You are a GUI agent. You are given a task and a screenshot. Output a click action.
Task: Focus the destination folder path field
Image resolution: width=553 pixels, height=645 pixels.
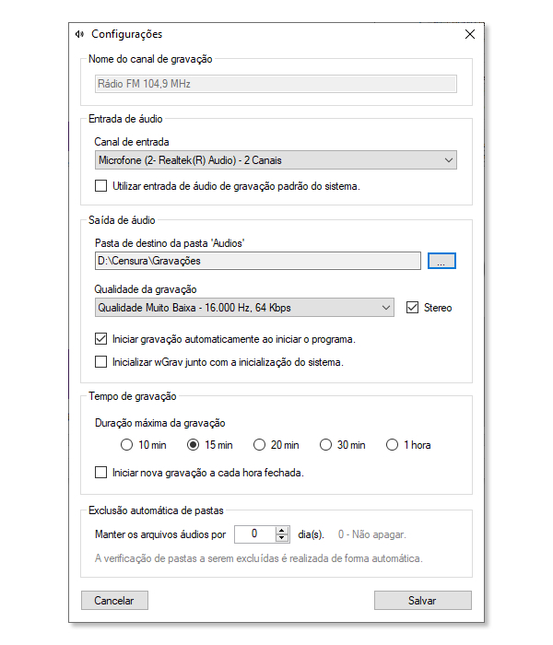point(258,261)
